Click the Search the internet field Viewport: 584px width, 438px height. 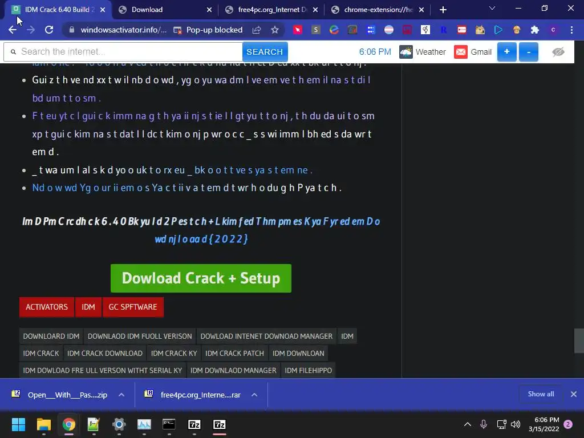123,52
